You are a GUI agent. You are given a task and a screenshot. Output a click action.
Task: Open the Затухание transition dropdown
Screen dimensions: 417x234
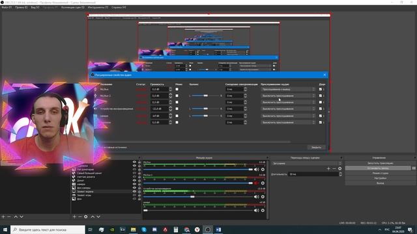tap(307, 163)
